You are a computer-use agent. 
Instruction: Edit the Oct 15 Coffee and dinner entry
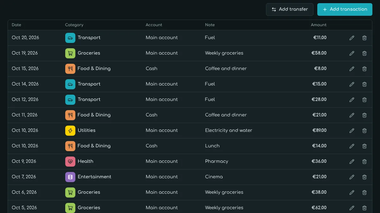(x=352, y=69)
